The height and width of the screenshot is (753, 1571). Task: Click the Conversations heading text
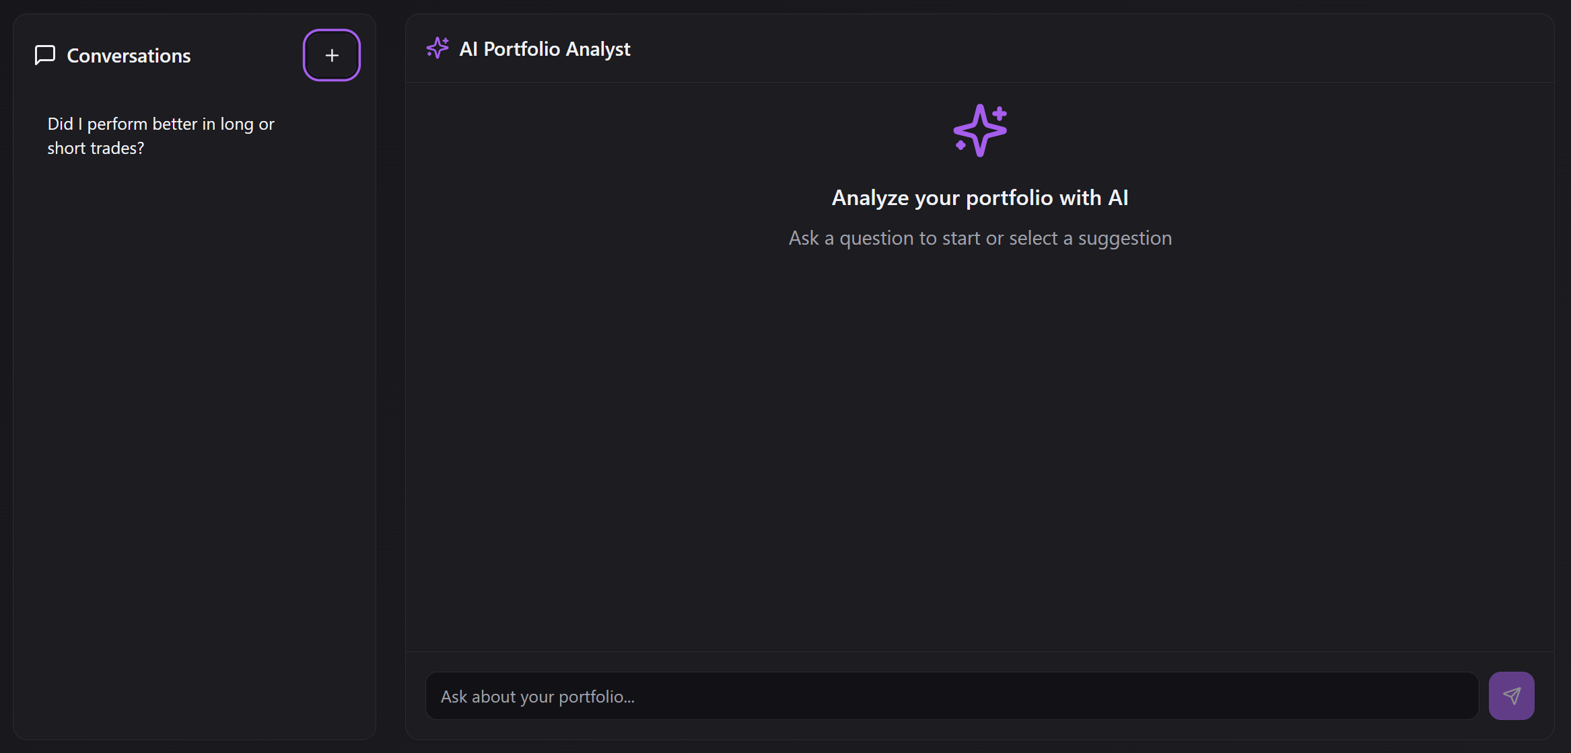click(x=129, y=56)
